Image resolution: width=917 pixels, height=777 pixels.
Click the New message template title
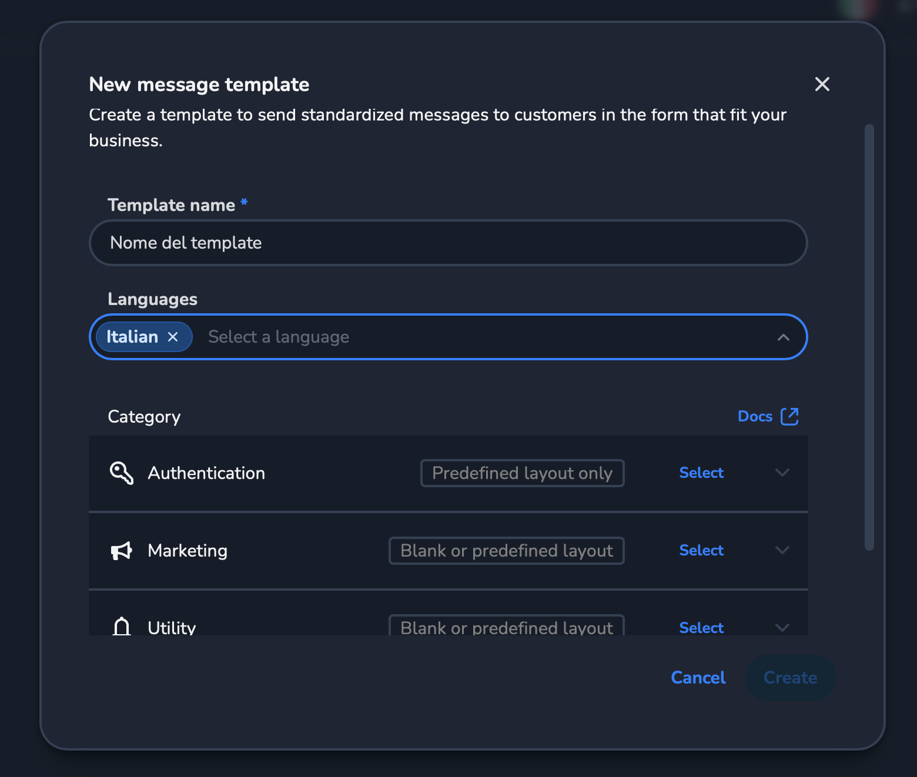(199, 85)
